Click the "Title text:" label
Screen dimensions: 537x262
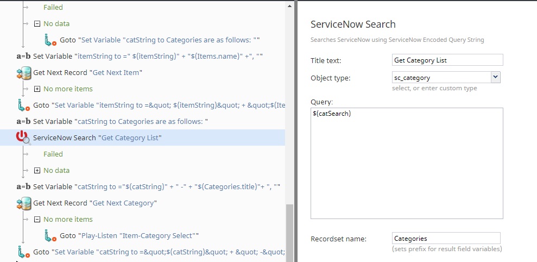pos(326,61)
